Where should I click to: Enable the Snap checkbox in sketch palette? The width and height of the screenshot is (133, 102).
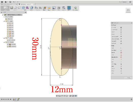pos(121,32)
